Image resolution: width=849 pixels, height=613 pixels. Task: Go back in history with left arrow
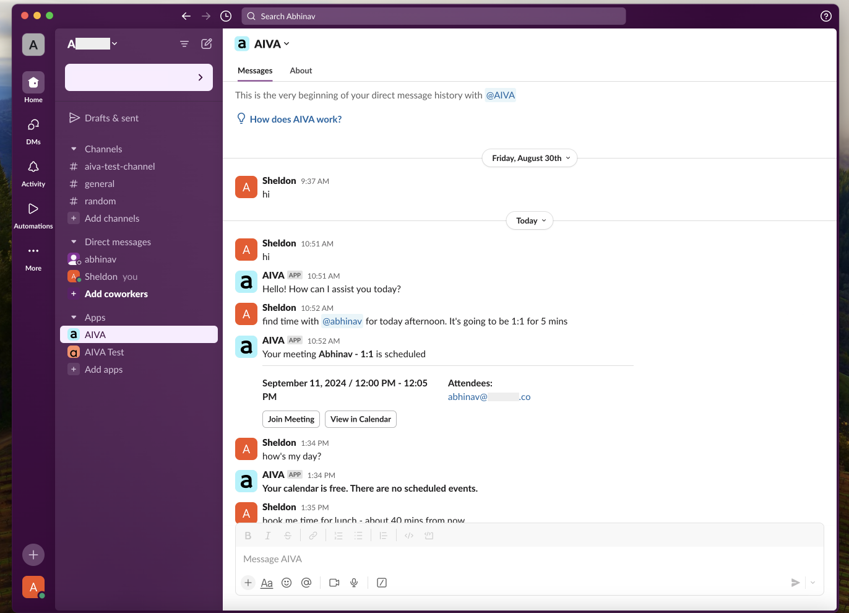186,16
